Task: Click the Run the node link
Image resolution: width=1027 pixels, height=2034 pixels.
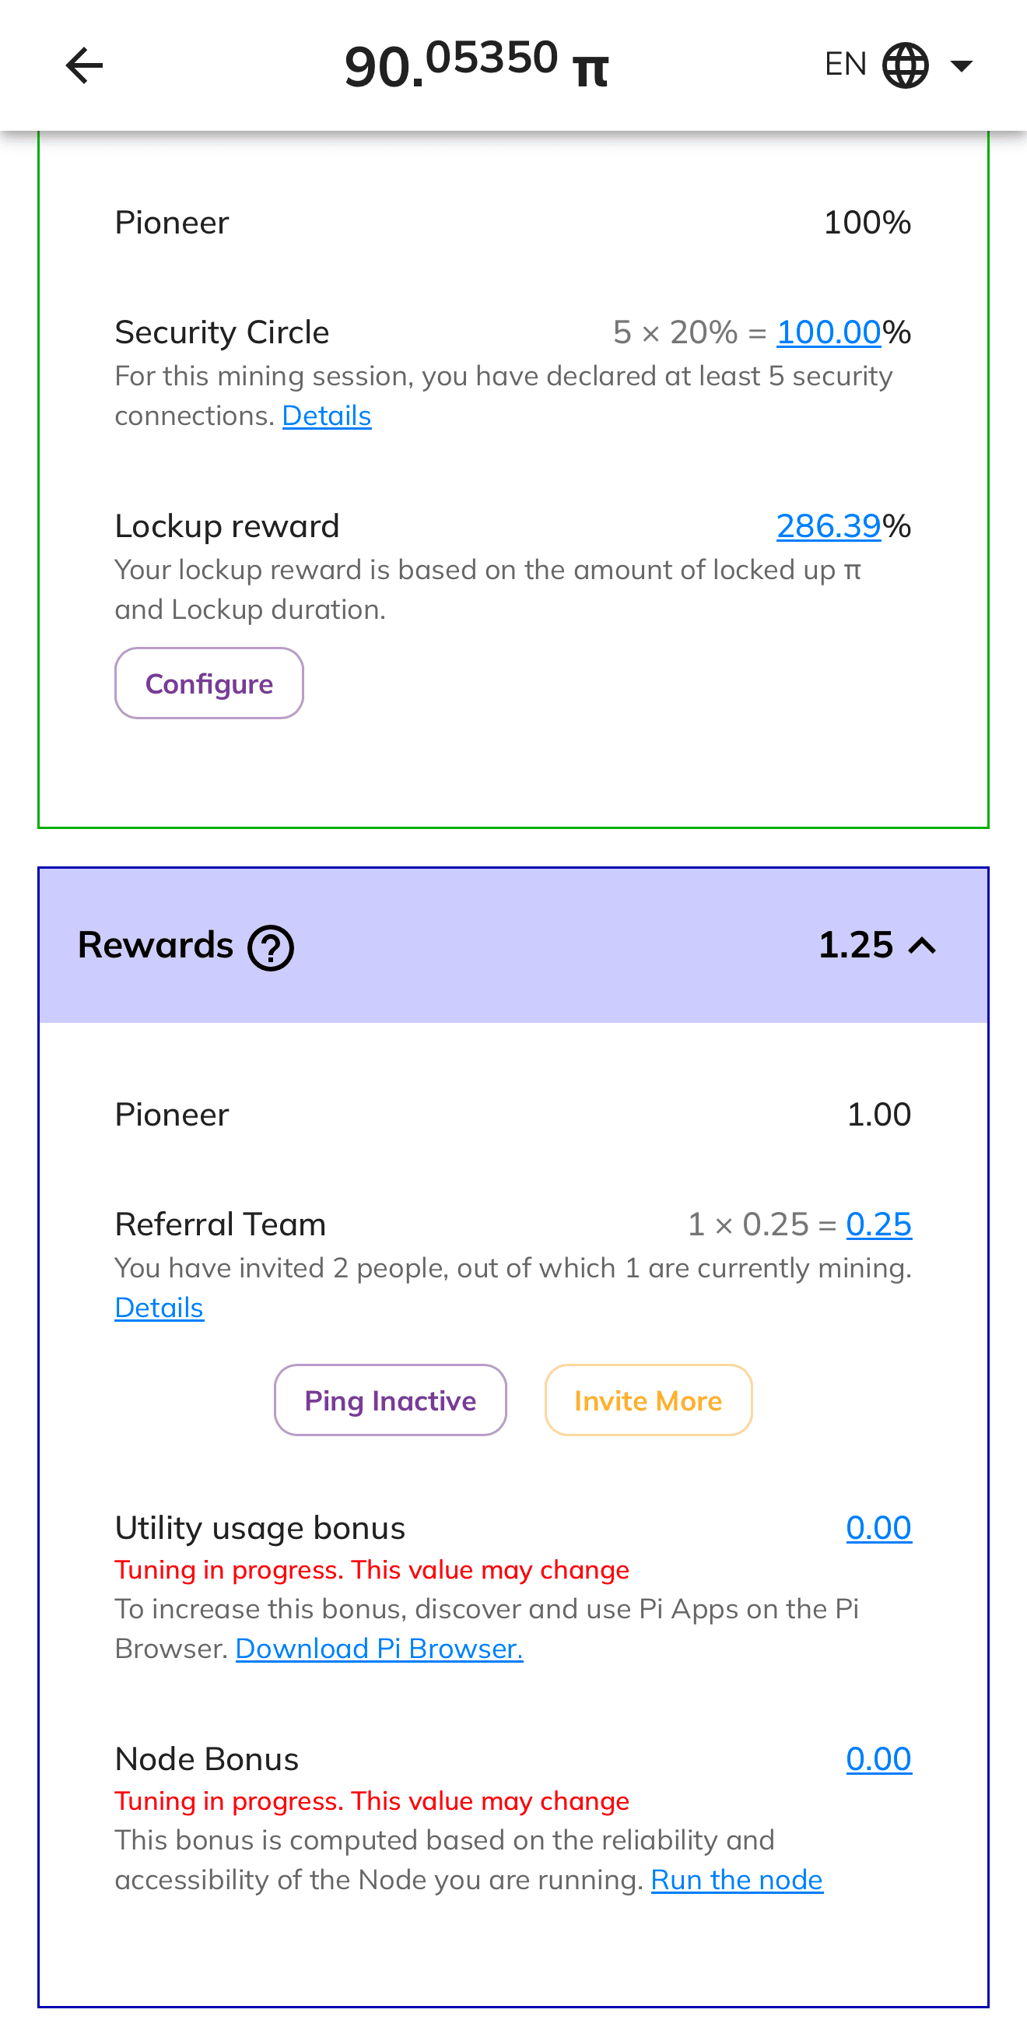Action: click(737, 1879)
